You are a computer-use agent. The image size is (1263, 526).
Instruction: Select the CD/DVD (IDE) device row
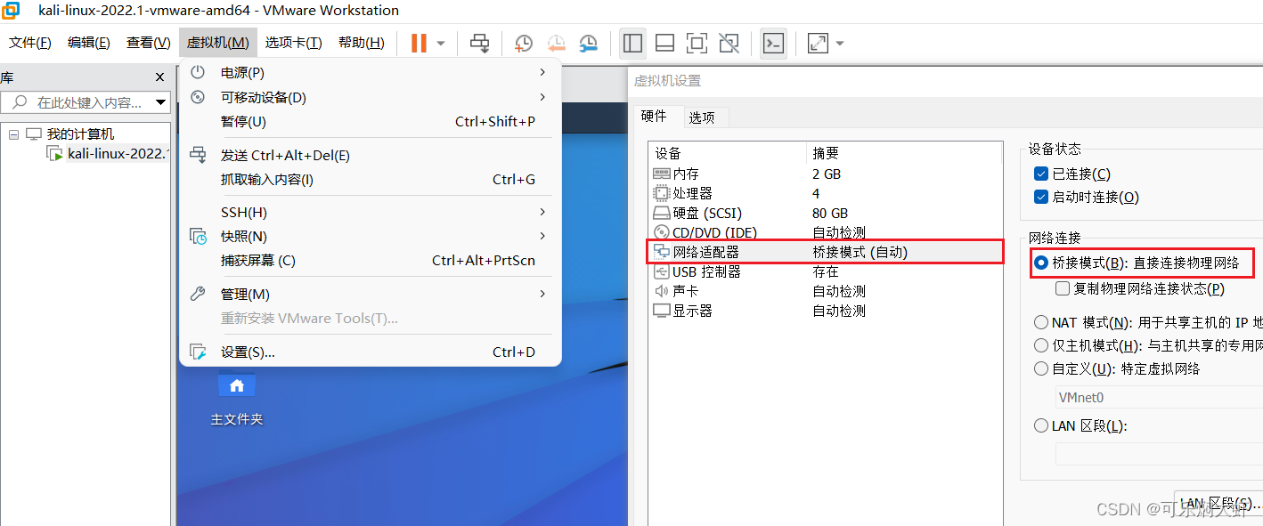click(827, 232)
